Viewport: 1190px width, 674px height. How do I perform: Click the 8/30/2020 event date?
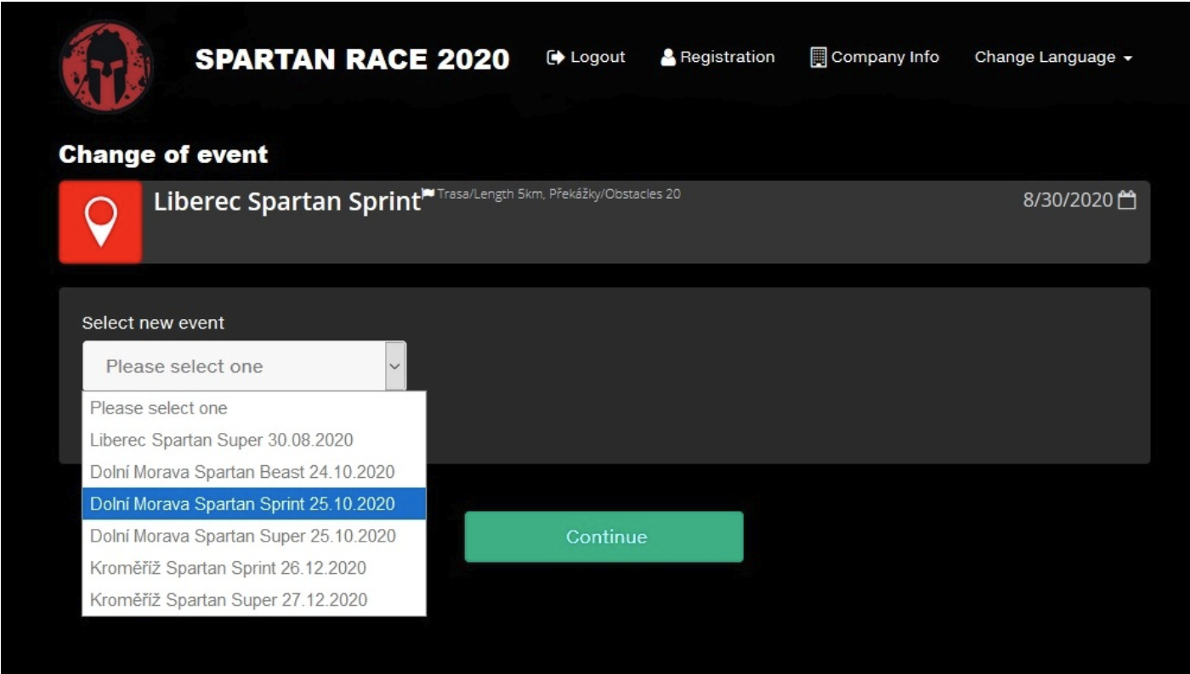point(1068,200)
